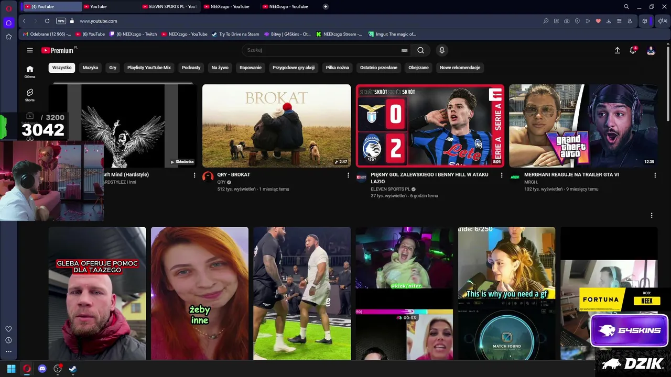671x377 pixels.
Task: Open Gleba oferuje pomoc Short
Action: [x=98, y=293]
